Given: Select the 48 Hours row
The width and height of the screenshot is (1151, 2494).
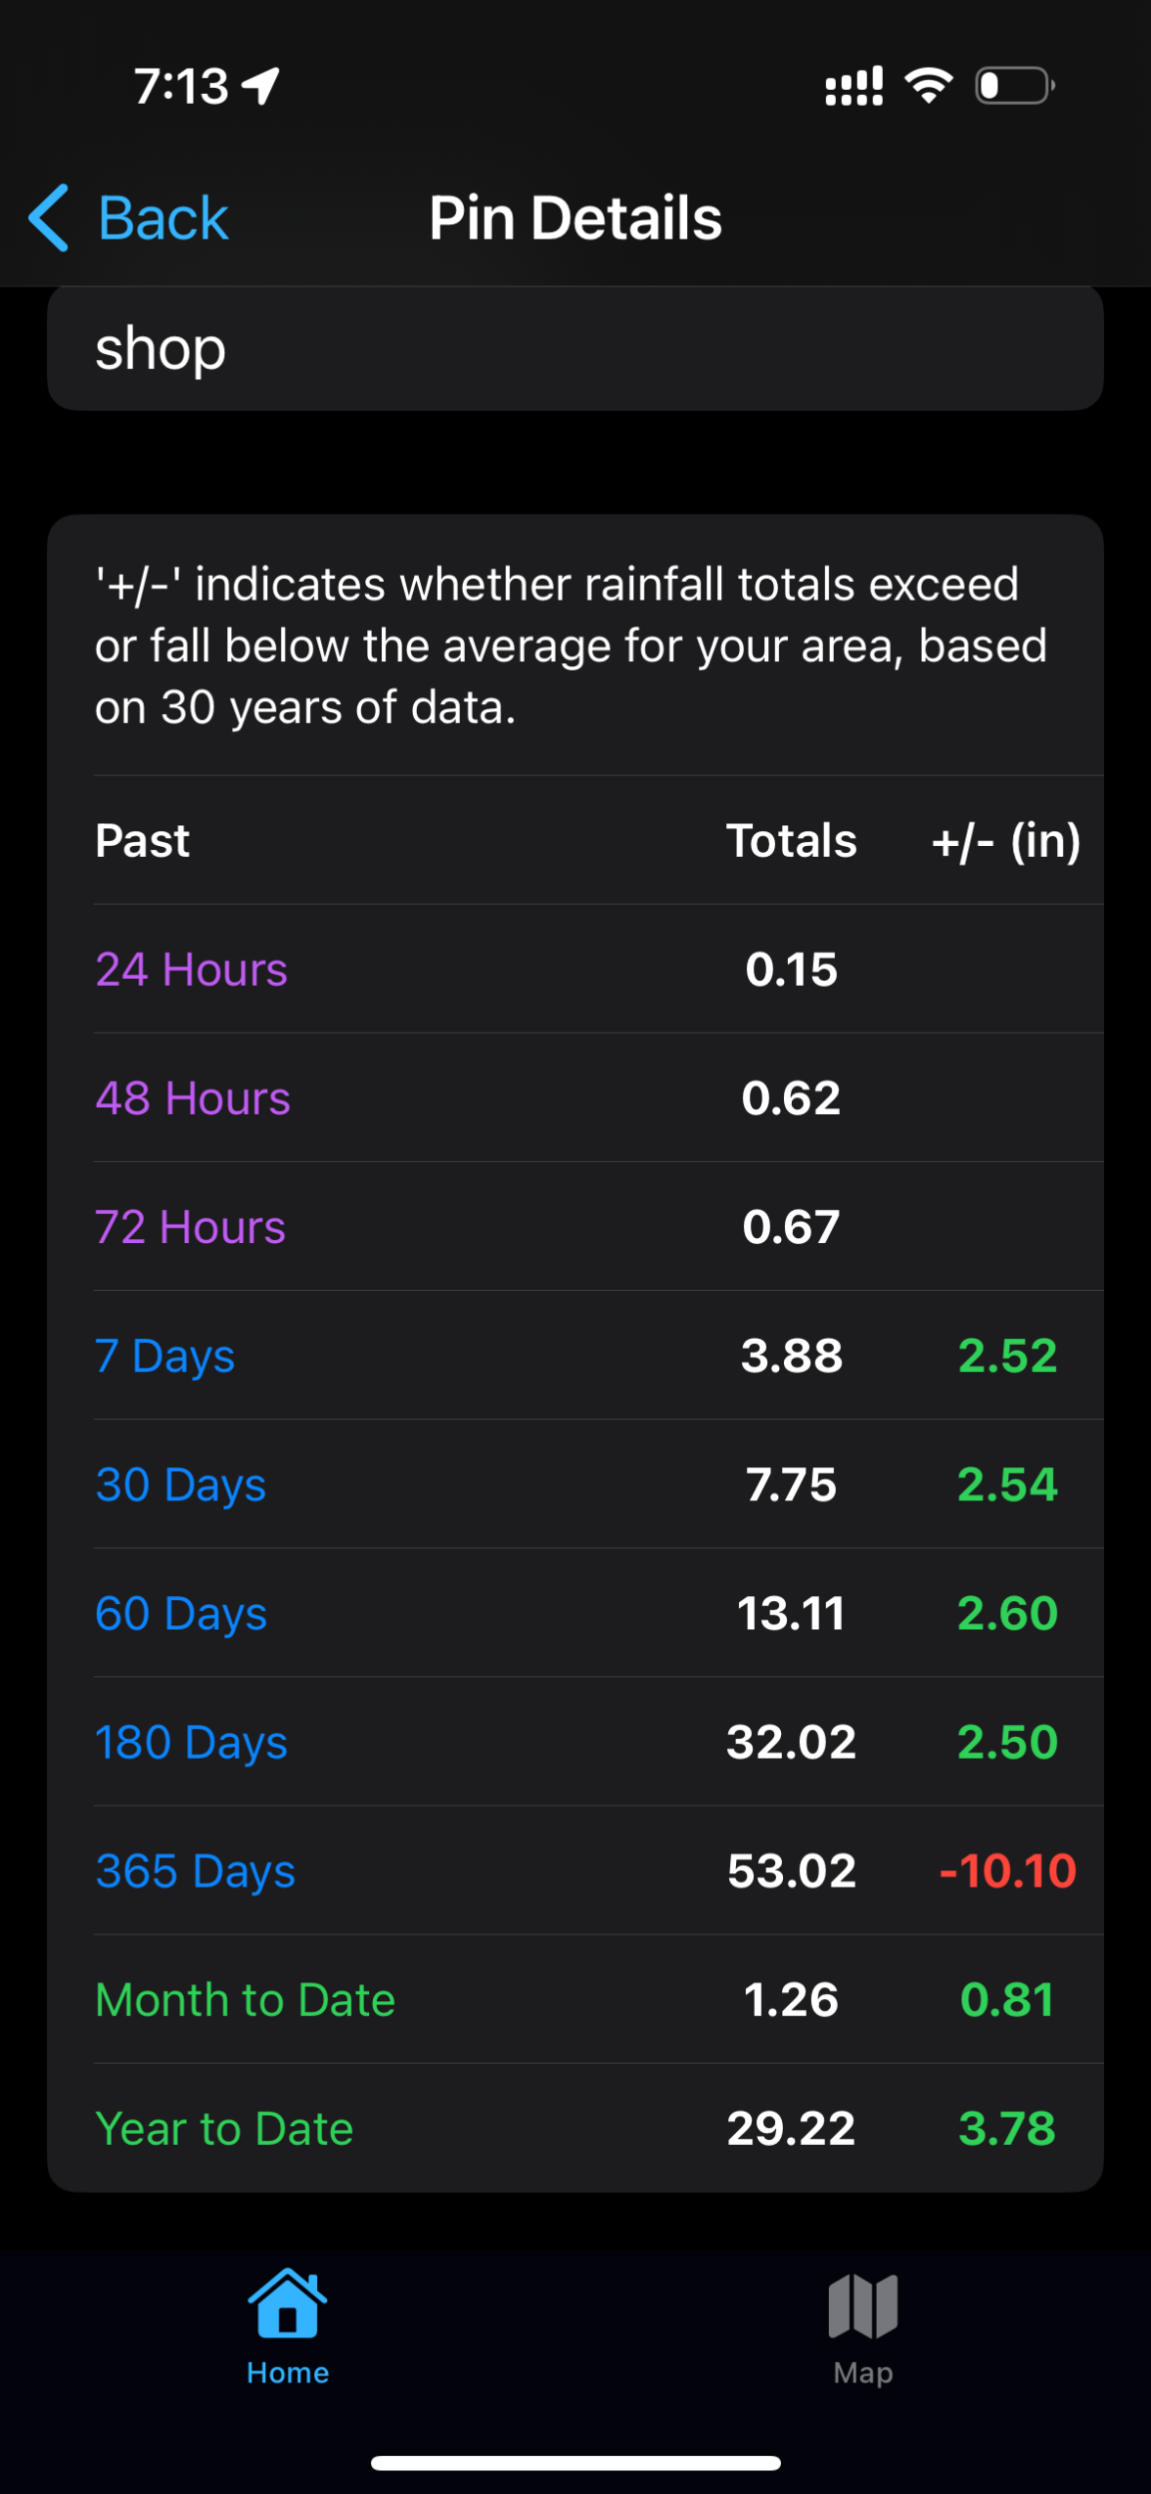Looking at the screenshot, I should 598,1097.
